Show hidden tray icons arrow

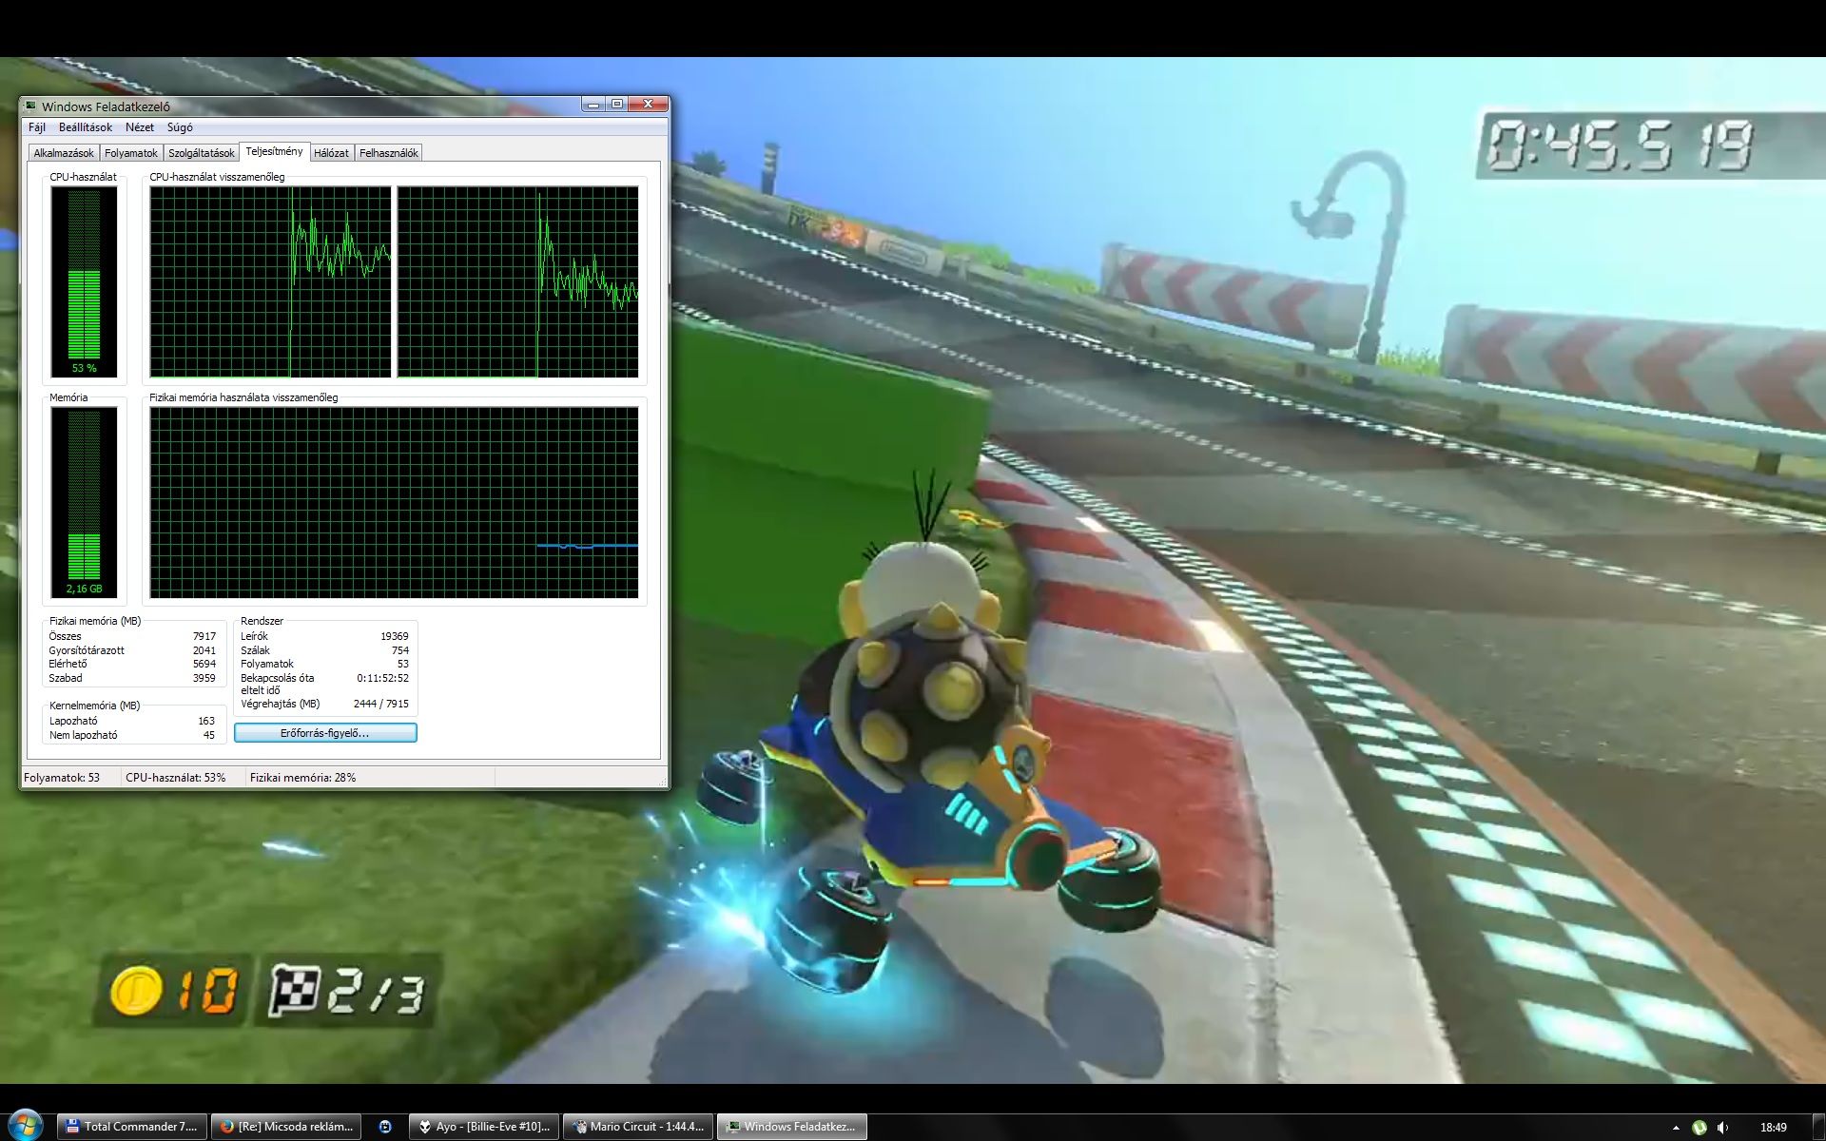point(1676,1128)
